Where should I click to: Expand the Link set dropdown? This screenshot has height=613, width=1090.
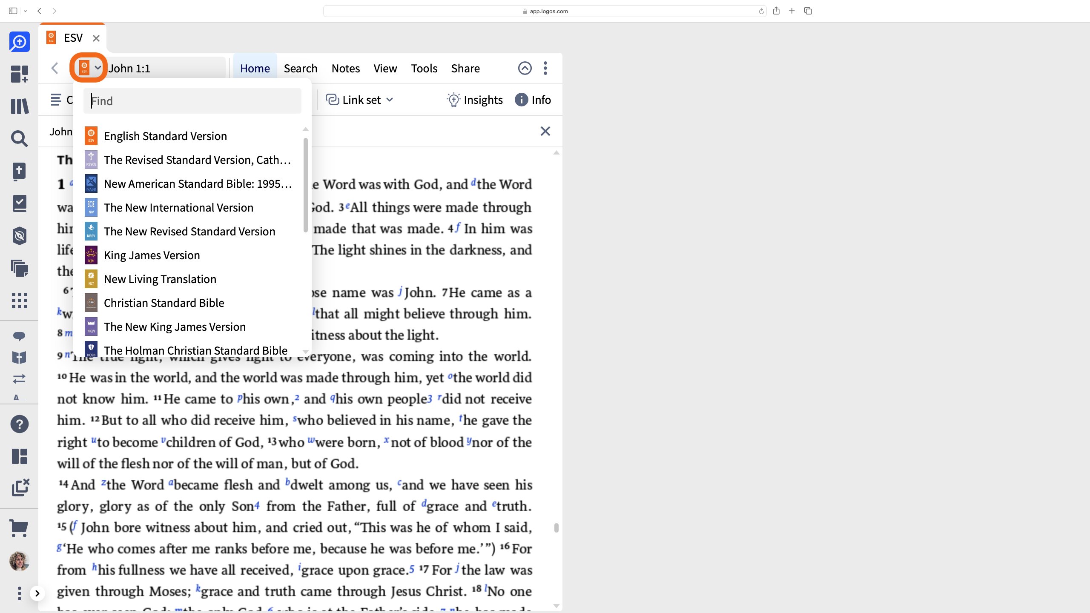[360, 100]
